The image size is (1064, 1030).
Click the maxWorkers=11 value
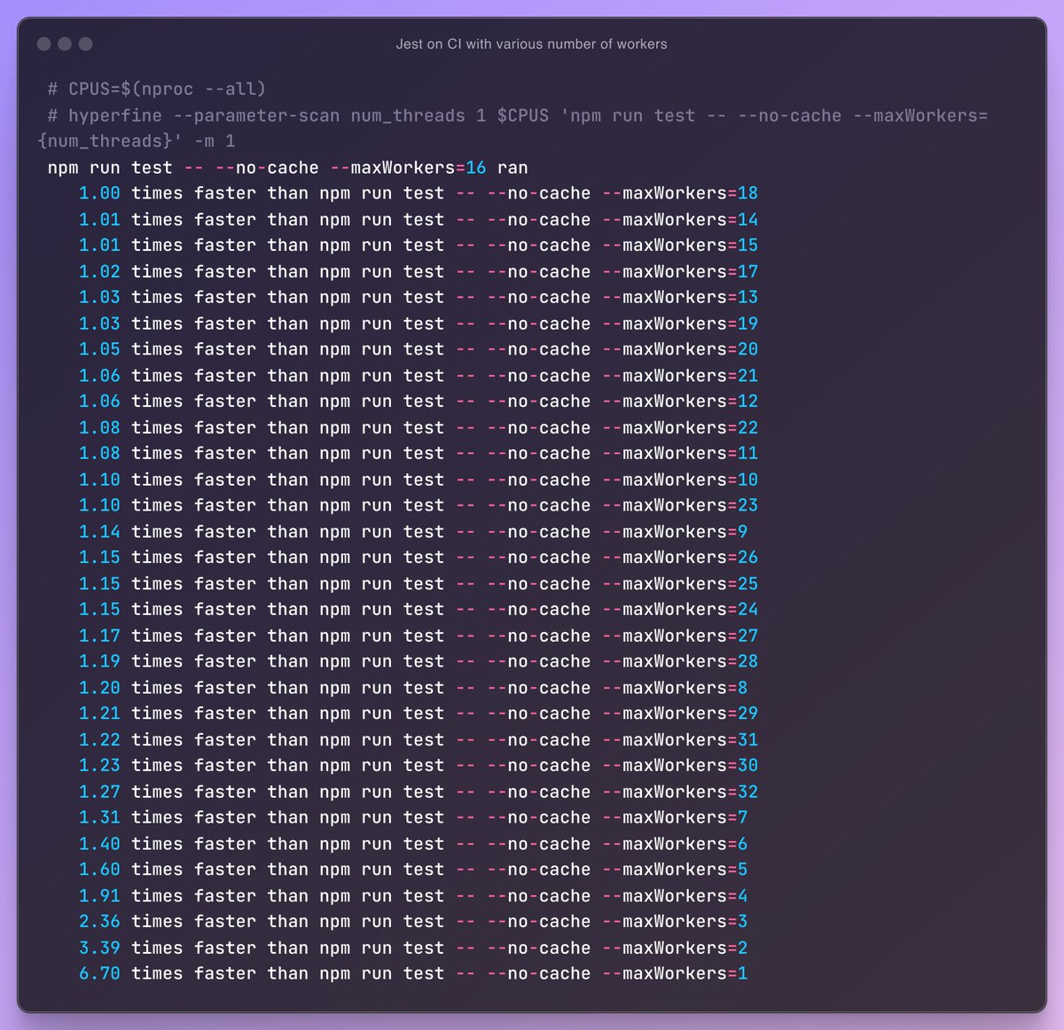[x=747, y=454]
